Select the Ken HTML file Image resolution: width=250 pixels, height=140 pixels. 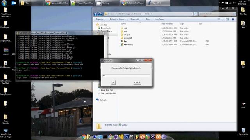126,41
